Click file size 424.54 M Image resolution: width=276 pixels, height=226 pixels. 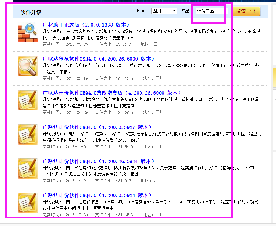pyautogui.click(x=124, y=147)
